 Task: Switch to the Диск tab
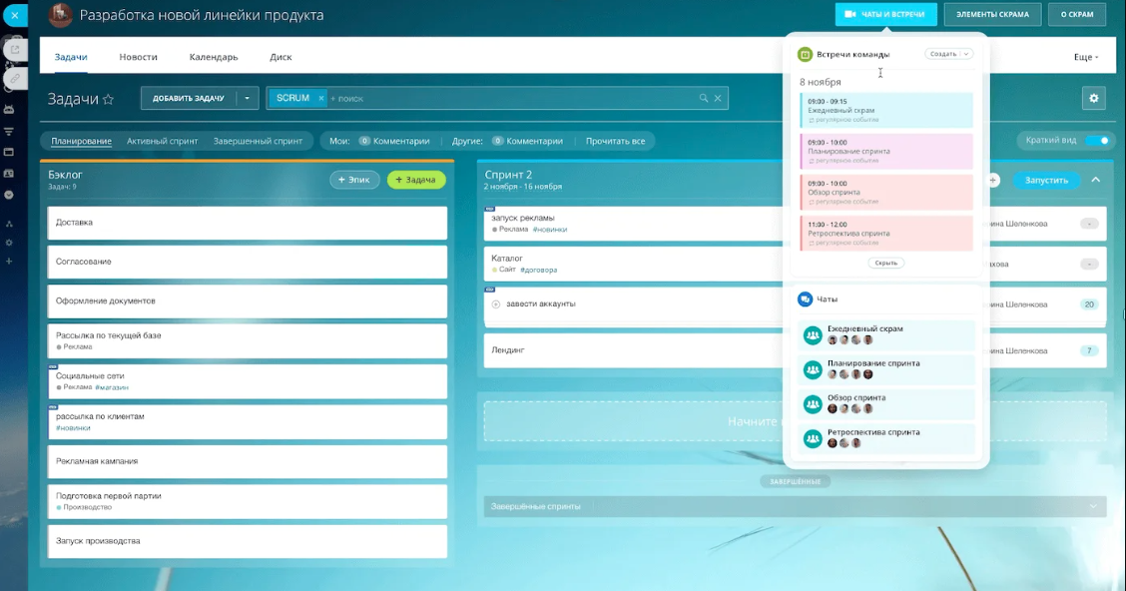coord(281,57)
